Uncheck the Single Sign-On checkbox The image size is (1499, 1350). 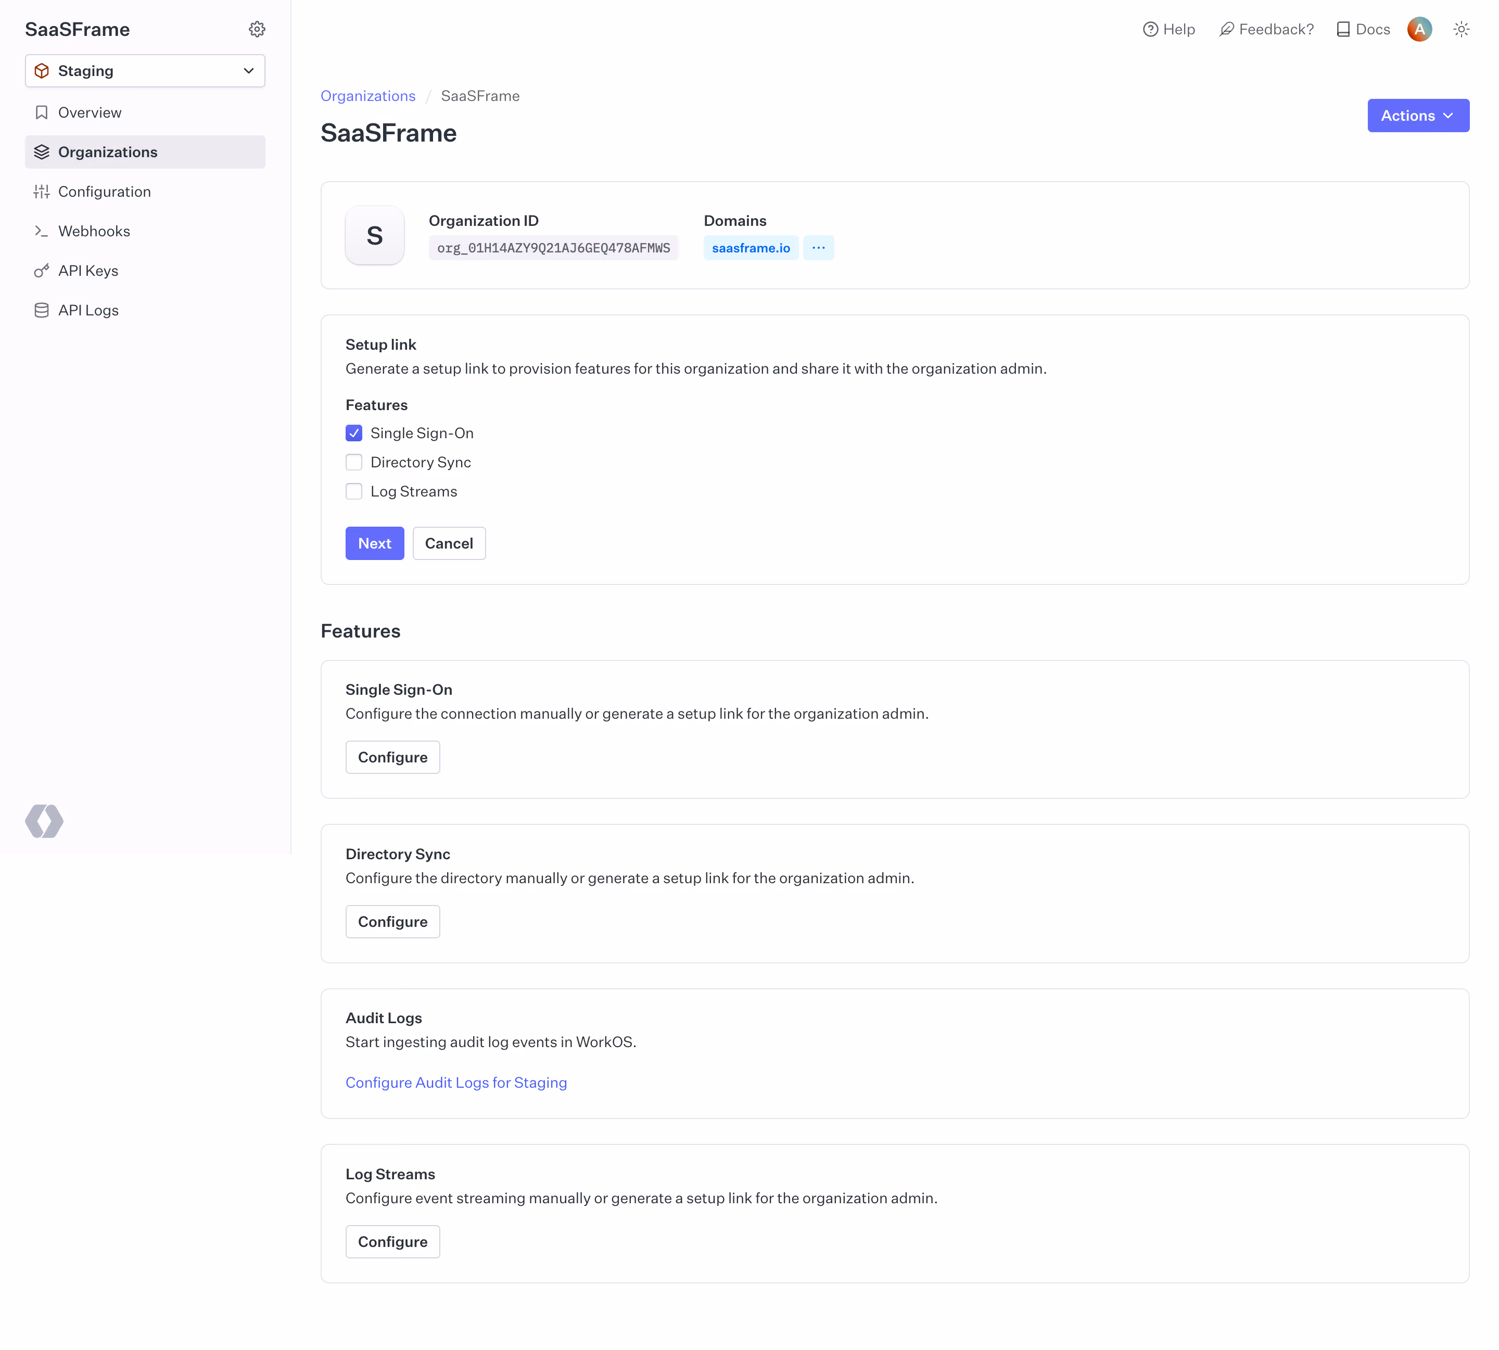point(354,433)
